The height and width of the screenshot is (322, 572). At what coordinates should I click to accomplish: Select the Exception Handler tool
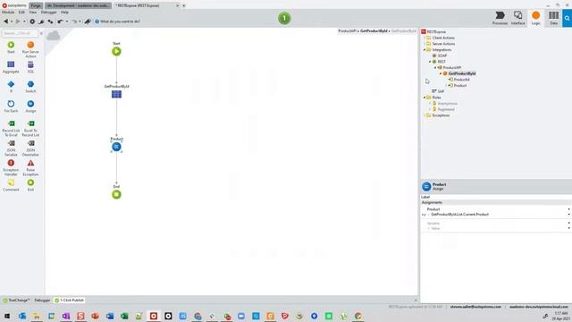pos(11,167)
